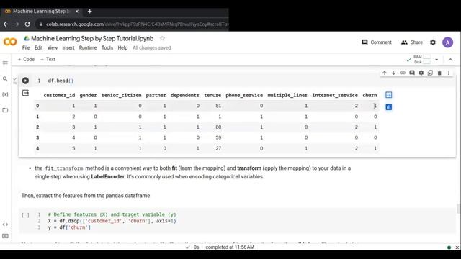Image resolution: width=461 pixels, height=259 pixels.
Task: Click the customer_id column header
Action: (59, 95)
